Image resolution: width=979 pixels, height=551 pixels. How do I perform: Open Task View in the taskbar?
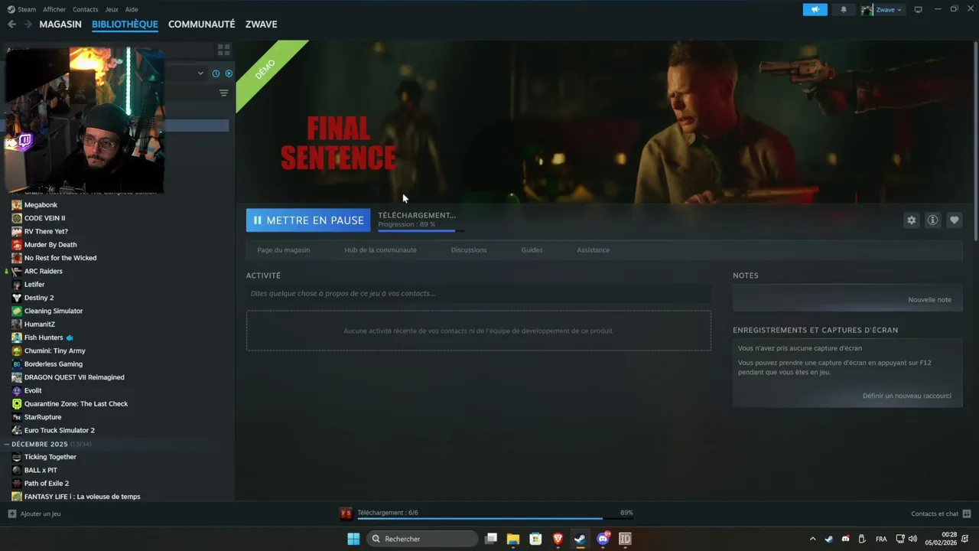491,539
